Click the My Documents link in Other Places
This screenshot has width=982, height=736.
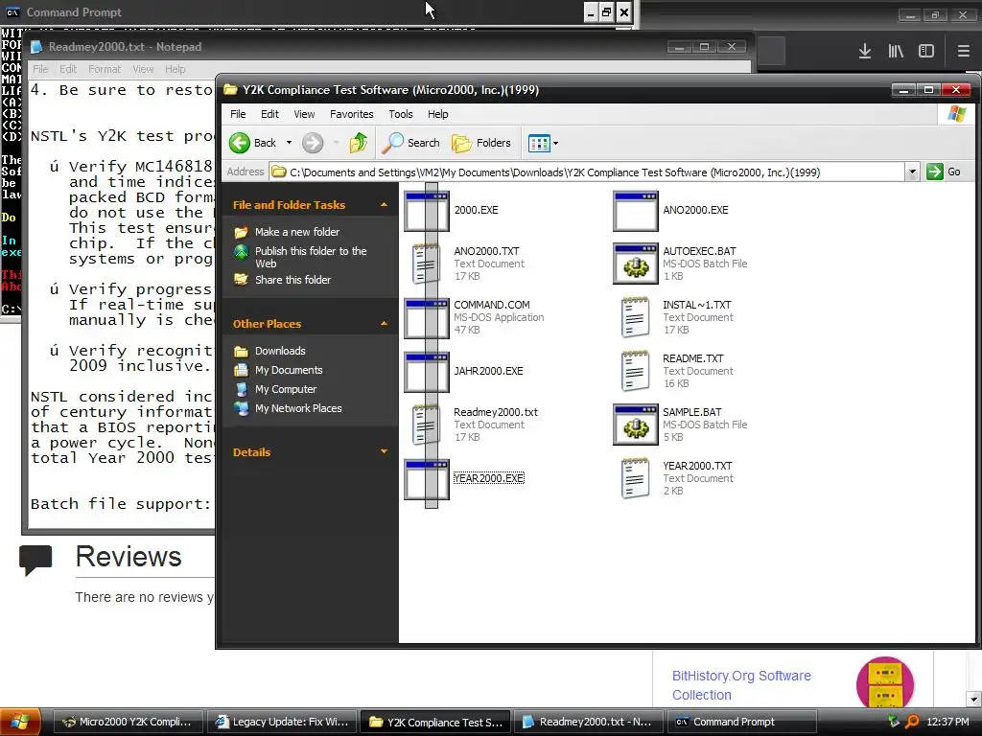[x=289, y=370]
